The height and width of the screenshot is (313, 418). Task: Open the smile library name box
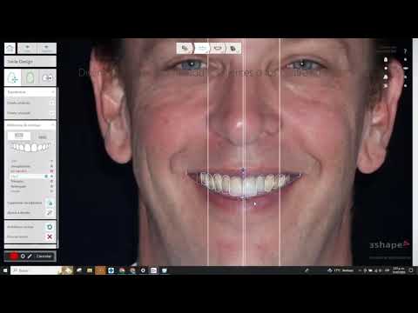pyautogui.click(x=19, y=136)
